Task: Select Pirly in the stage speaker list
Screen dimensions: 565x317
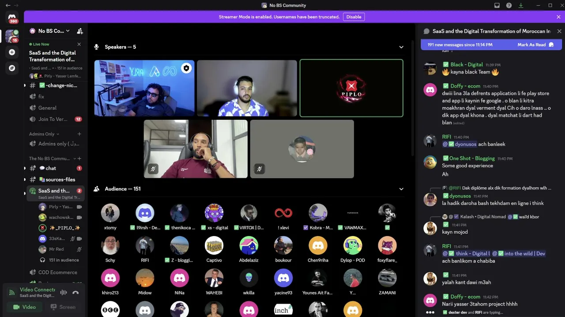Action: coord(60,207)
